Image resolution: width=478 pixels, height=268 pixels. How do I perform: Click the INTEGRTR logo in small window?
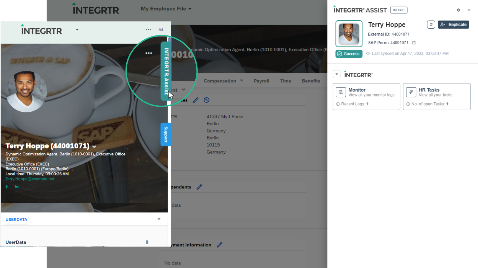pyautogui.click(x=41, y=30)
